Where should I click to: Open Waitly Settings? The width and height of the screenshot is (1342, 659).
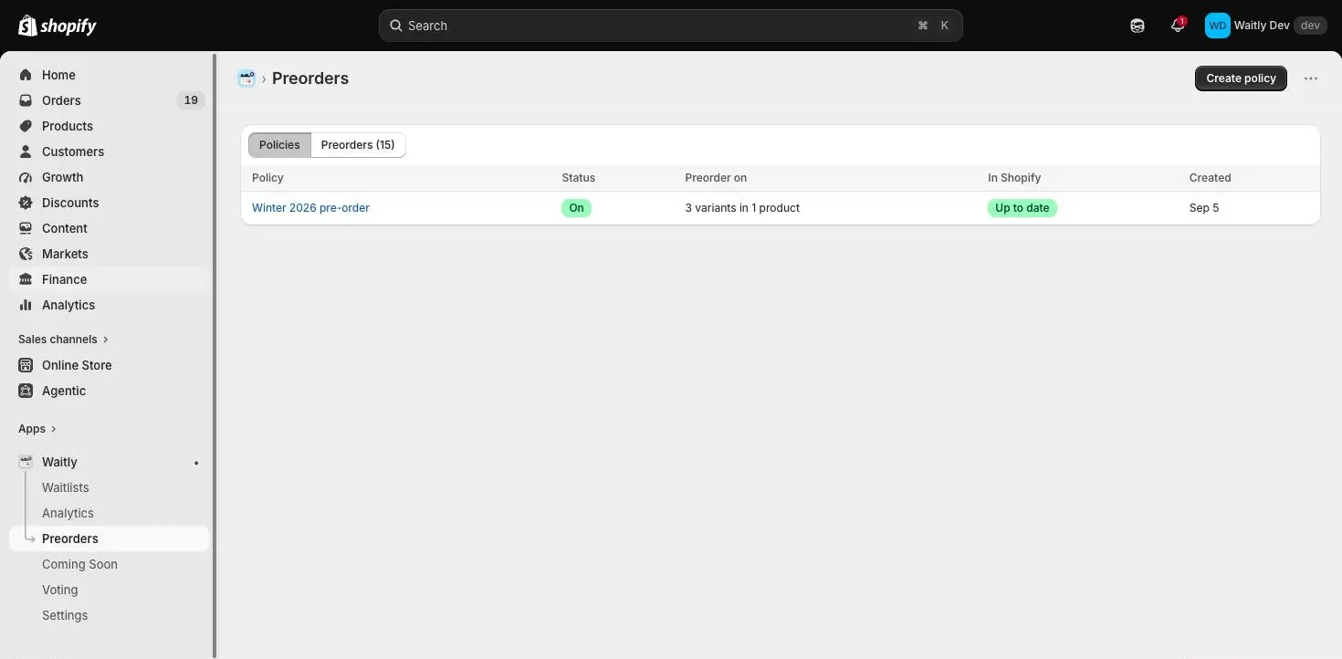point(65,615)
